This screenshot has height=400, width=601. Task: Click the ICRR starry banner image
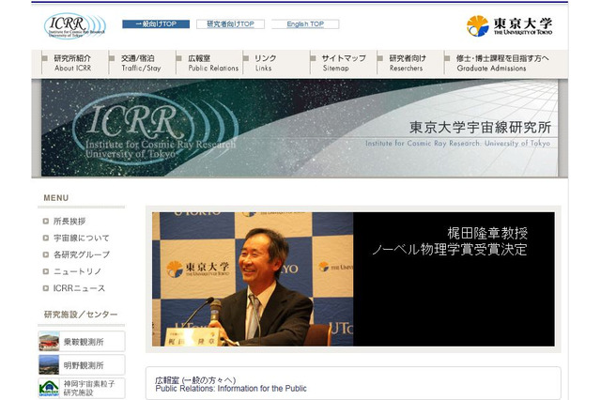(300, 128)
